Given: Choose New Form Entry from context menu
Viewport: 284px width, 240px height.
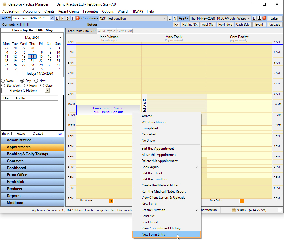Looking at the screenshot, I should pyautogui.click(x=153, y=234).
